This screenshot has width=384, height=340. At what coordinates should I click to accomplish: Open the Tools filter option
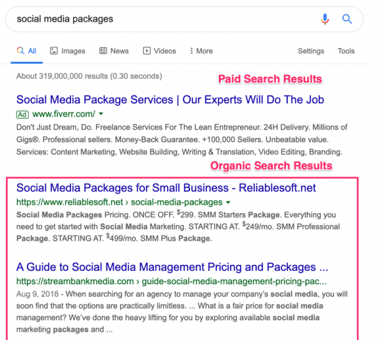click(346, 51)
